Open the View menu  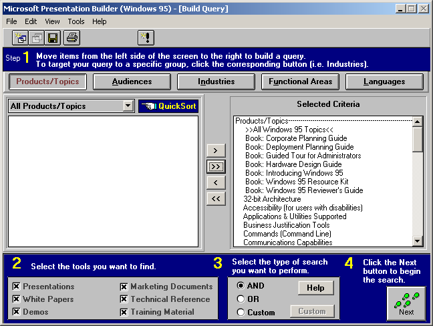[x=52, y=21]
